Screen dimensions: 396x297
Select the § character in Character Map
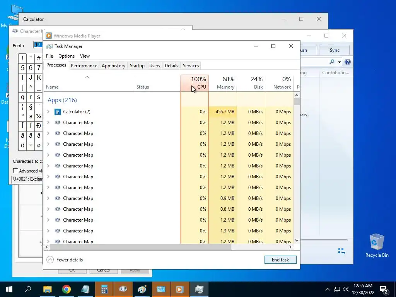tap(31, 107)
